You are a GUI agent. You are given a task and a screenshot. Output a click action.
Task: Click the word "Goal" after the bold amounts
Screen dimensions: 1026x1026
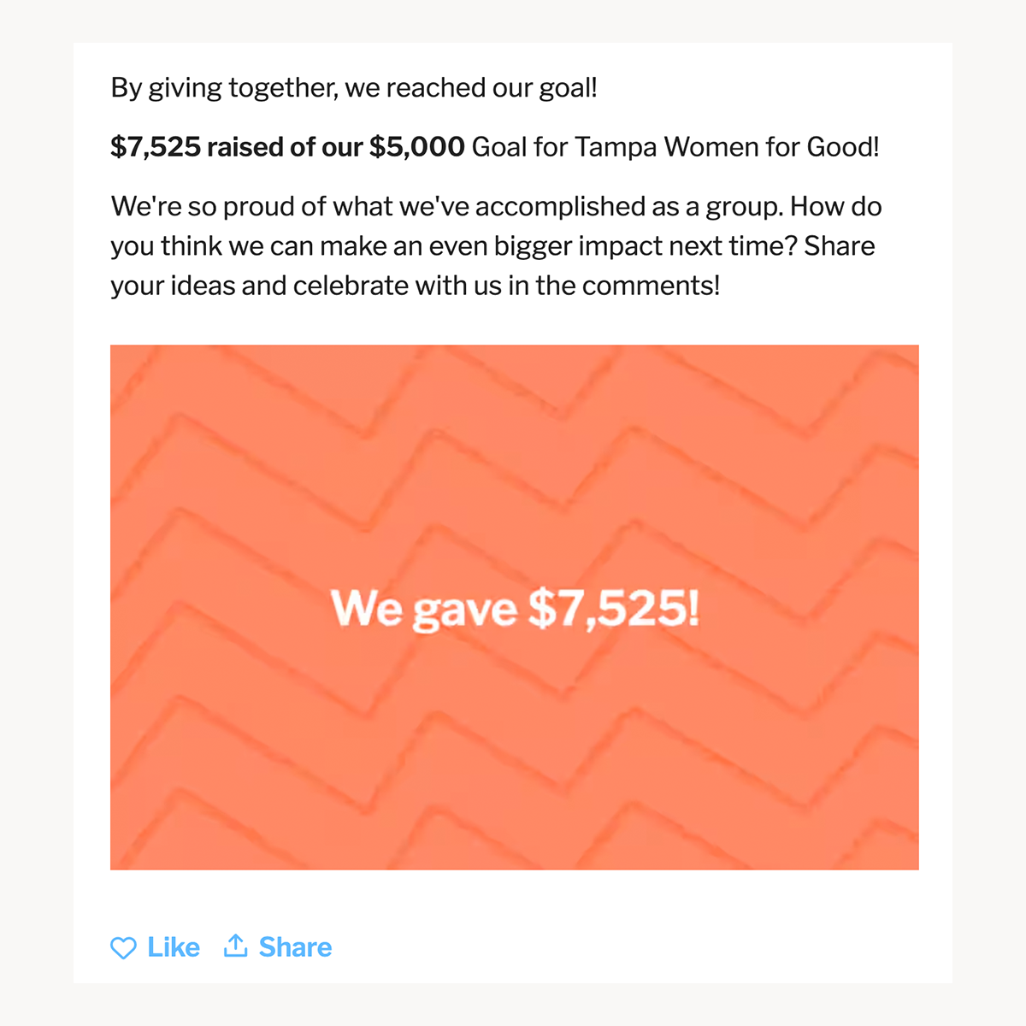(x=499, y=147)
